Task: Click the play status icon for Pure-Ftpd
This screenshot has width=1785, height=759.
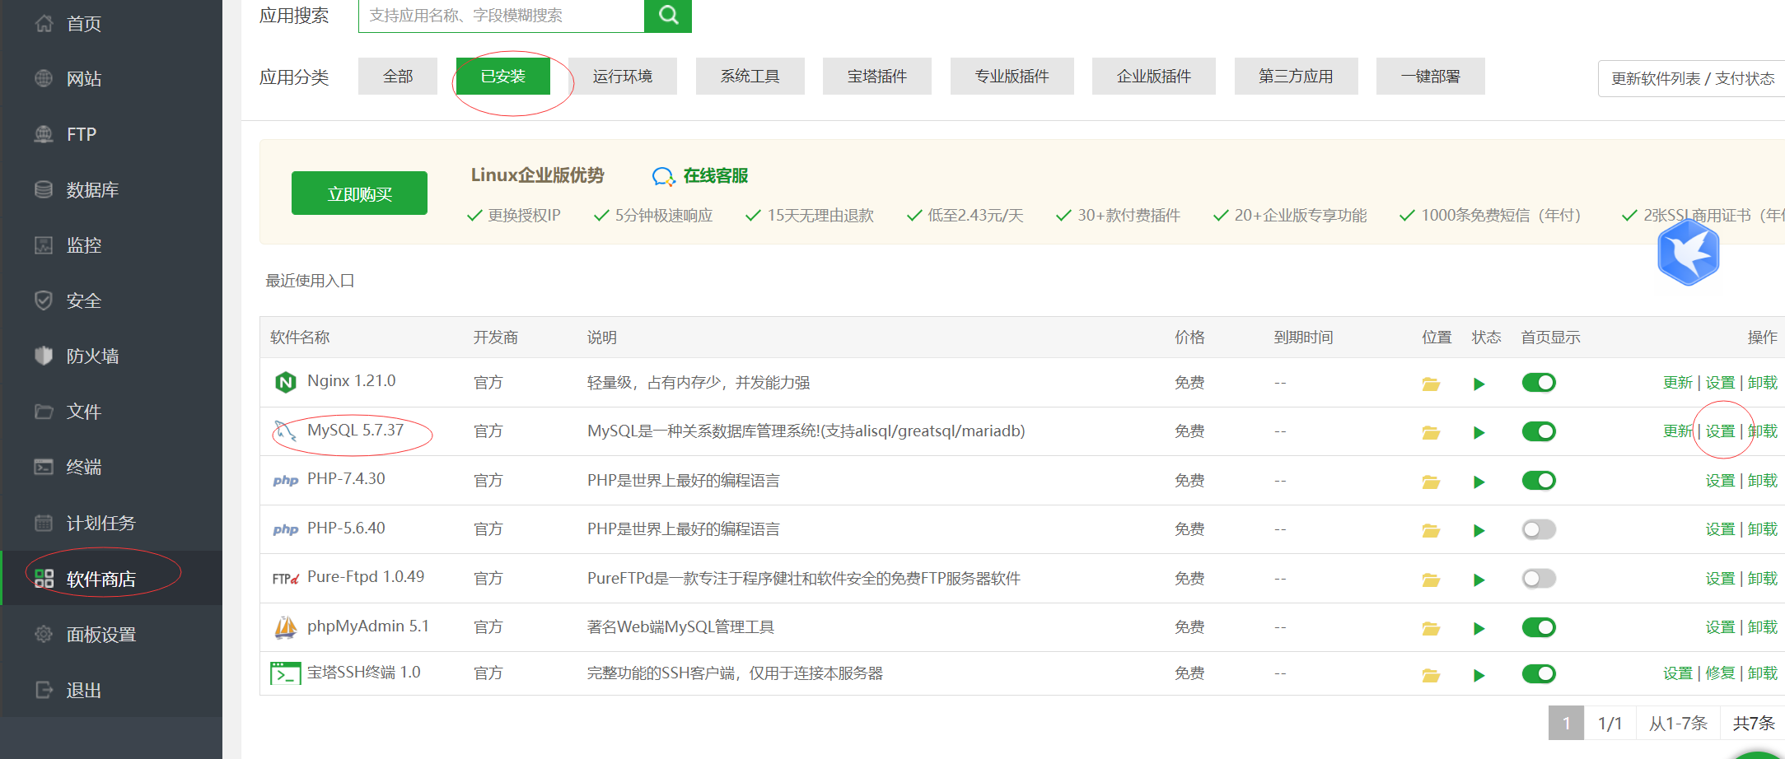Action: [1479, 580]
